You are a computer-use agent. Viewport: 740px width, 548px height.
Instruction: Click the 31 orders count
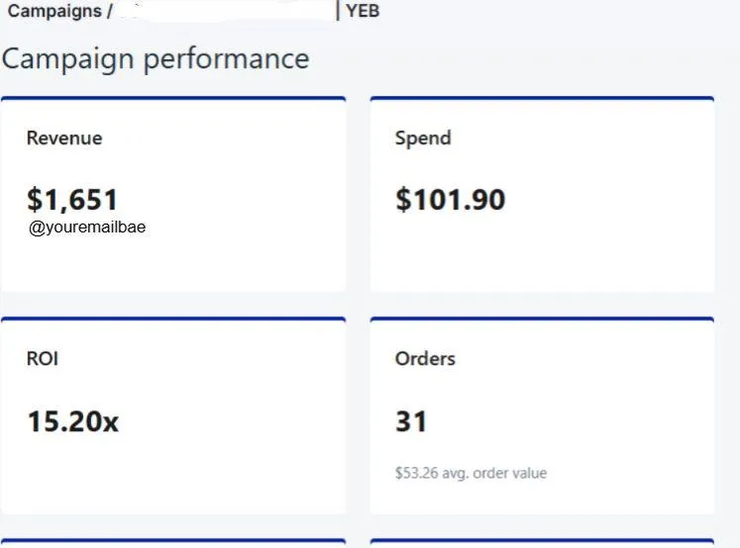[411, 422]
